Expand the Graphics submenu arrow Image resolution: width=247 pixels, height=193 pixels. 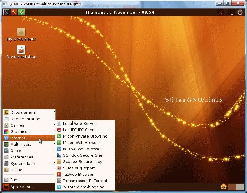(x=54, y=131)
